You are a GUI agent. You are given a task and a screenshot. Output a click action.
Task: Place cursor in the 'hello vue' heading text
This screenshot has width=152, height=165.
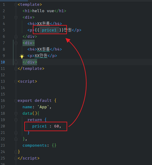pyautogui.click(x=43, y=11)
